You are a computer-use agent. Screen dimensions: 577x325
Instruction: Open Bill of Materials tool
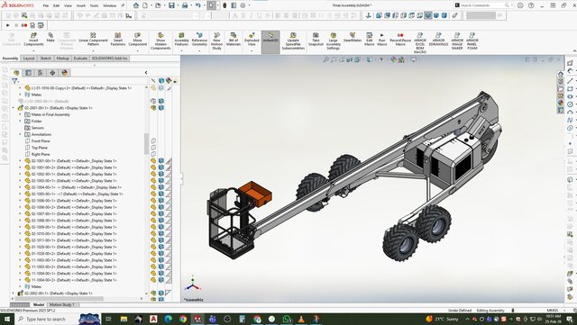click(234, 40)
